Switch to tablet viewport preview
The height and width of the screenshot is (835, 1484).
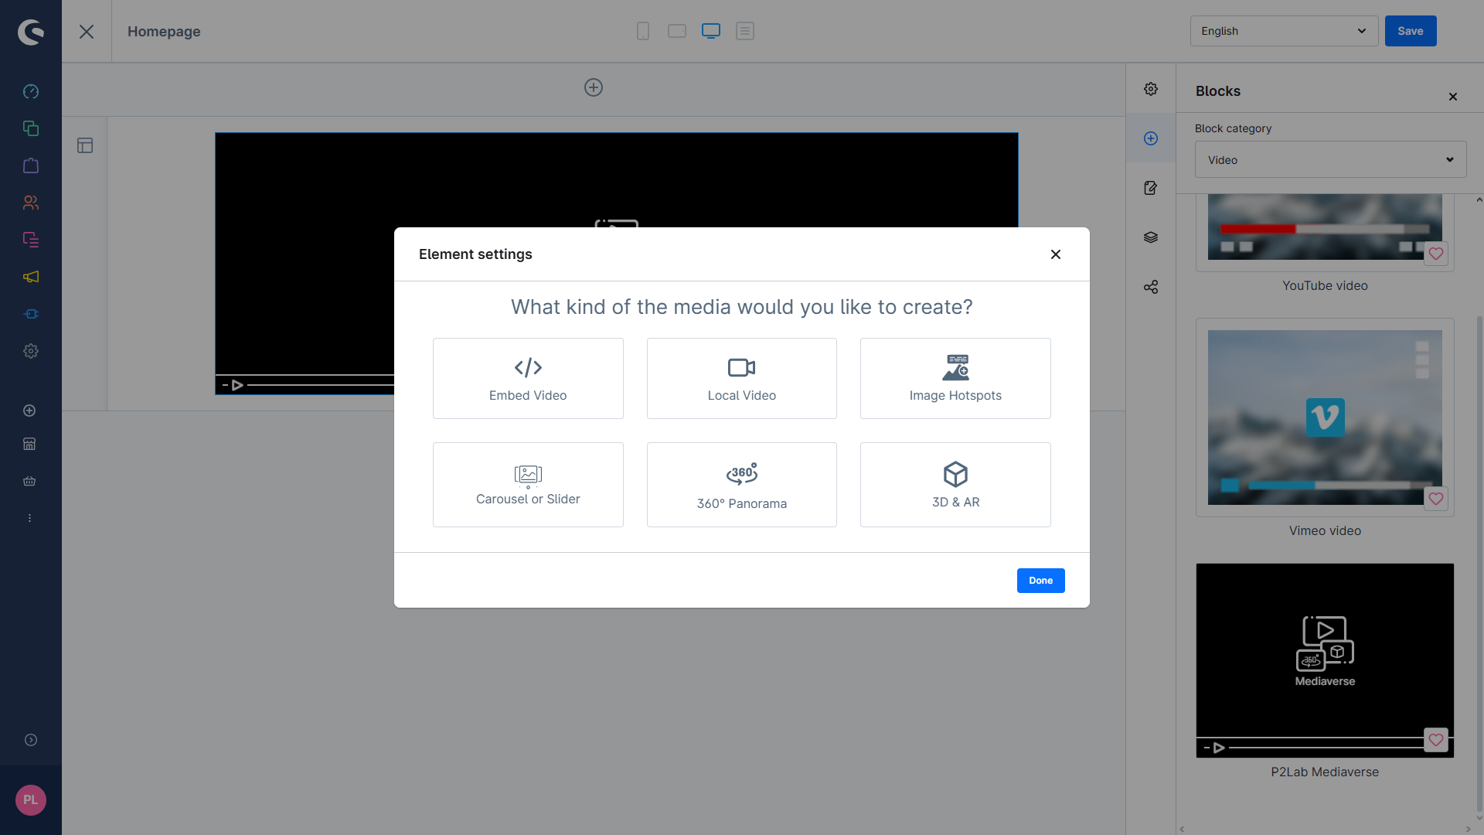pos(677,31)
